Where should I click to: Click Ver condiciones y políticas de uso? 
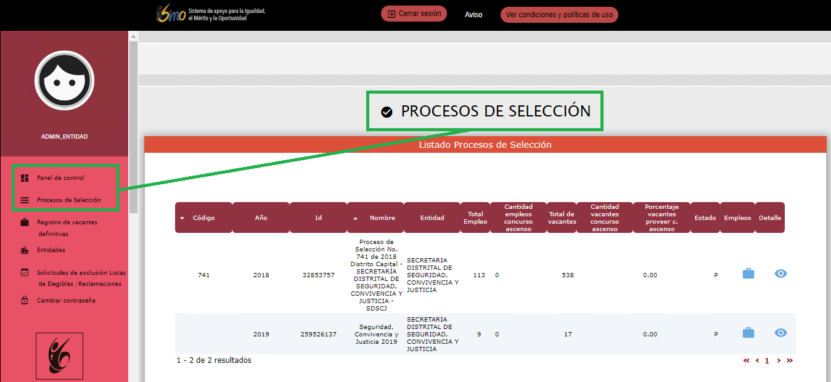tap(559, 15)
